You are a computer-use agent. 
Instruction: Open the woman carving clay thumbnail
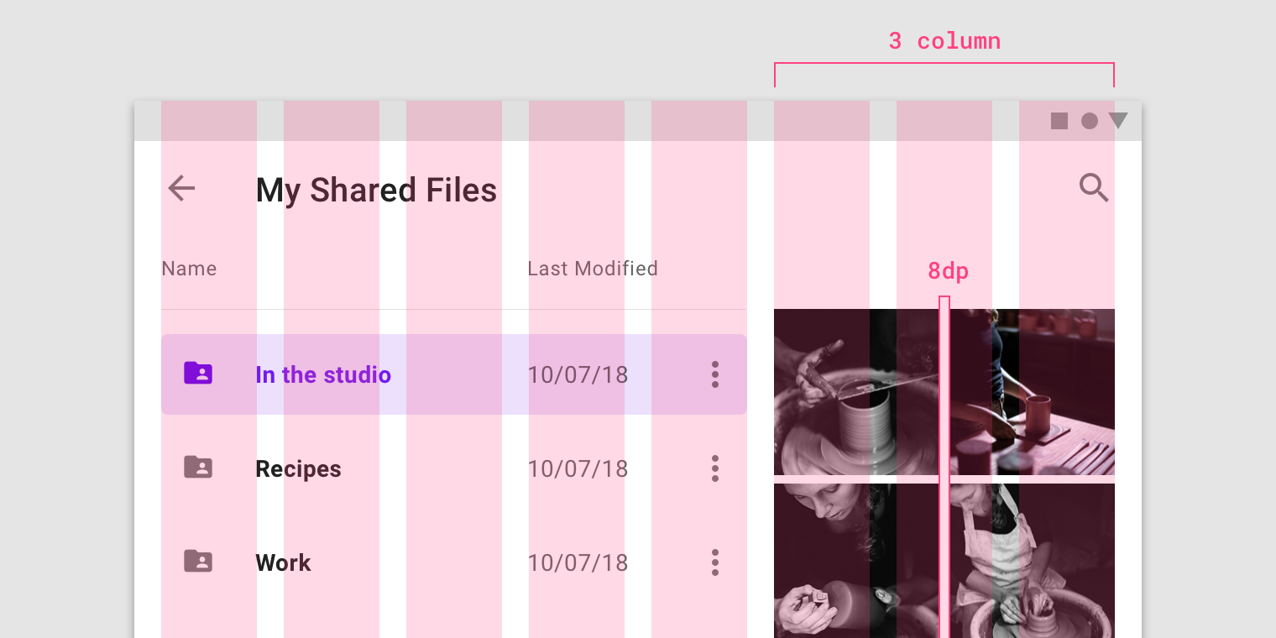856,561
